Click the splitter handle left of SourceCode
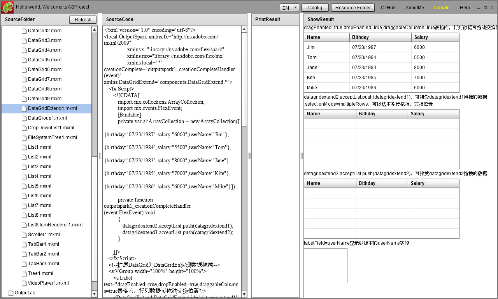 [100, 156]
